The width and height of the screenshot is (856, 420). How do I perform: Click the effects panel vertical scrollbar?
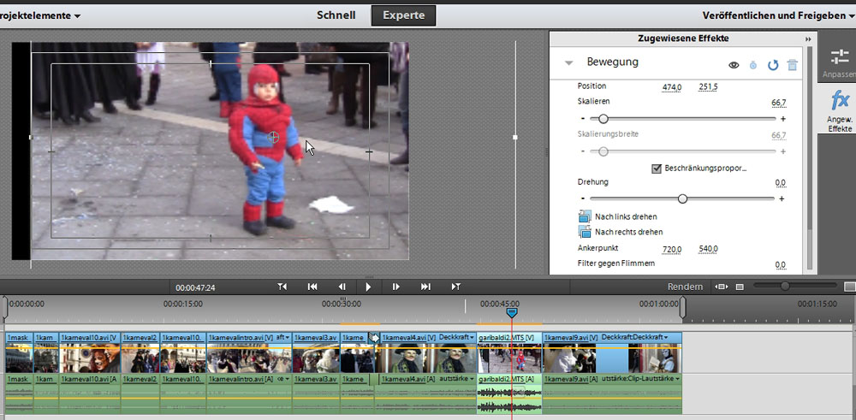810,158
